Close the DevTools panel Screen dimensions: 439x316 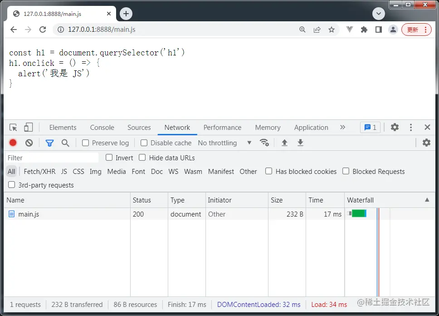pyautogui.click(x=427, y=127)
